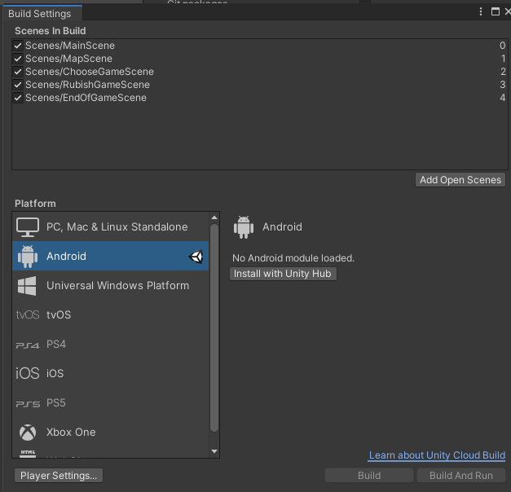
Task: Toggle the Scenes/ChooseGameScene checkbox
Action: [18, 72]
